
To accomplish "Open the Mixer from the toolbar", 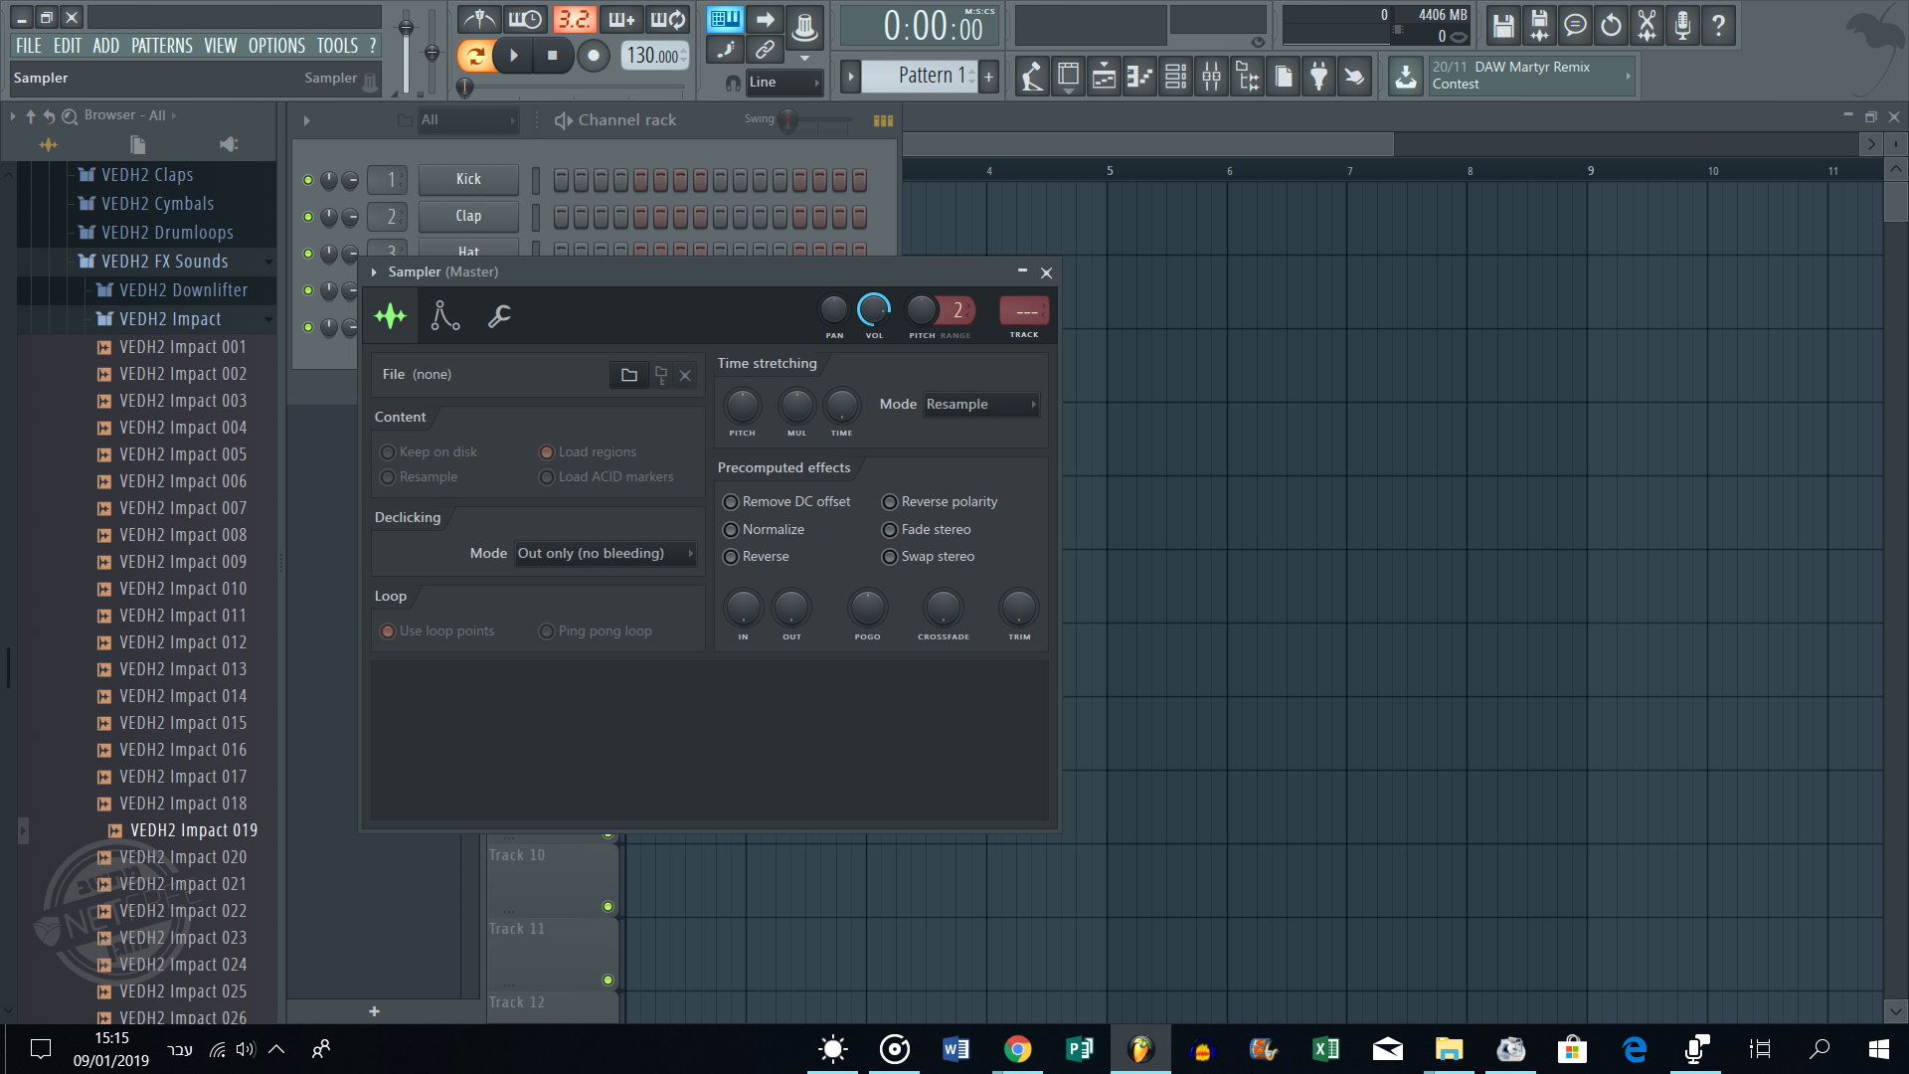I will 1211,77.
